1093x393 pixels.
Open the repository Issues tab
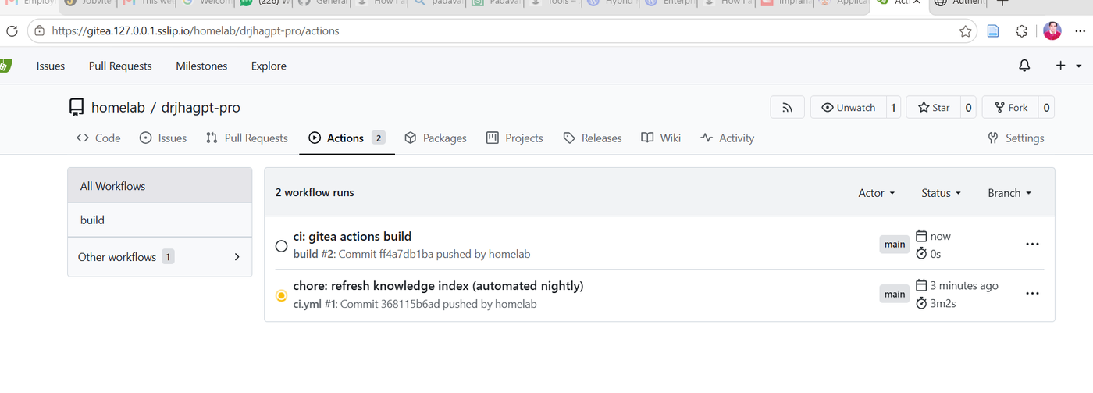pyautogui.click(x=163, y=138)
